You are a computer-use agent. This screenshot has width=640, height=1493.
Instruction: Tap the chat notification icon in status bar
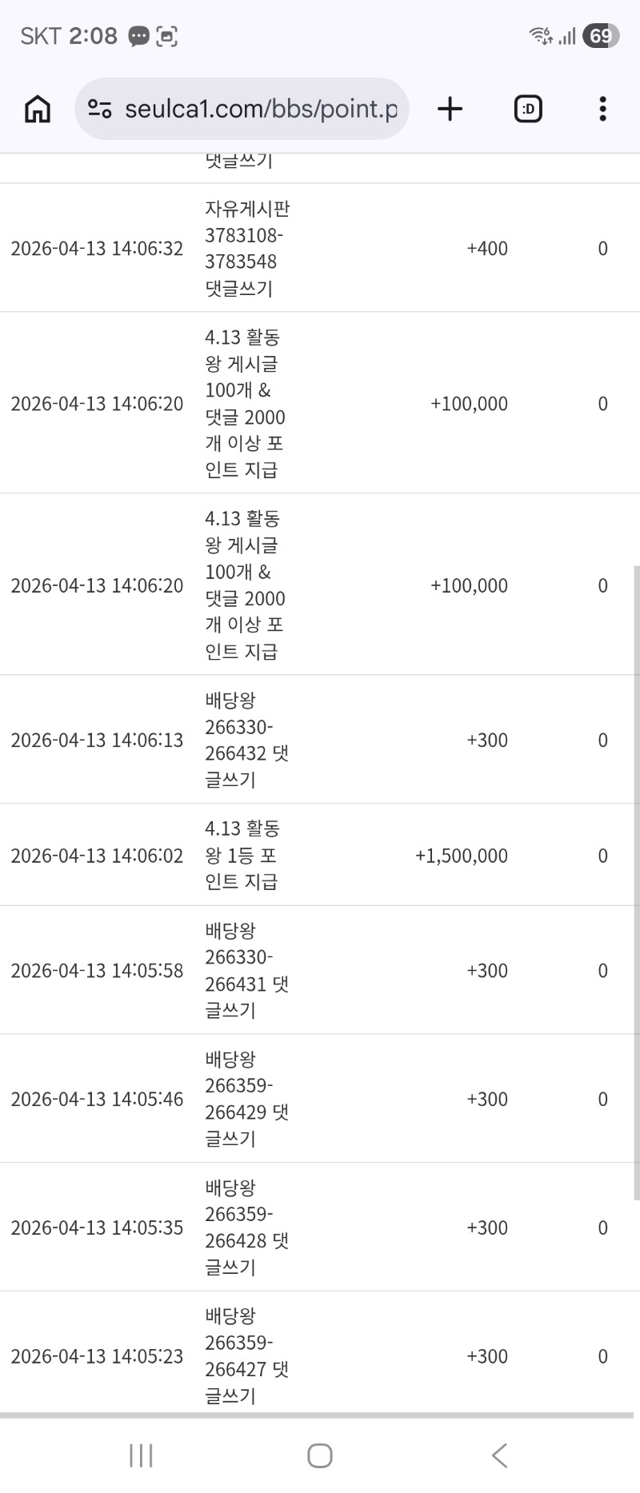[139, 36]
